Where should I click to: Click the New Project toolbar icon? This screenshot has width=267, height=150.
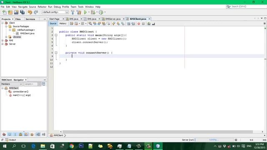point(10,12)
